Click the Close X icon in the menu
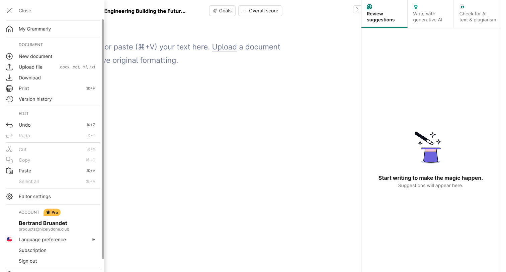This screenshot has height=272, width=506. pos(9,11)
